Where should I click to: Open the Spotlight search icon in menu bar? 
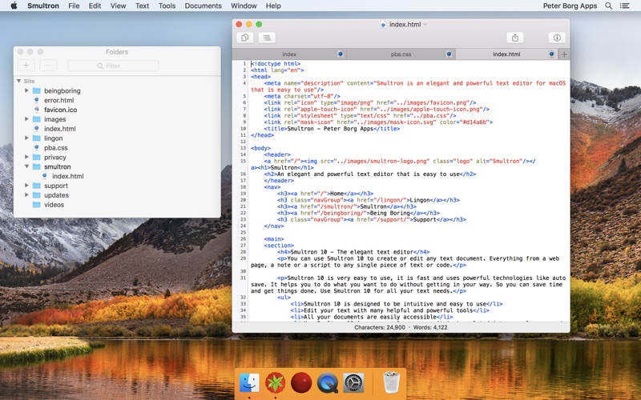click(x=610, y=6)
